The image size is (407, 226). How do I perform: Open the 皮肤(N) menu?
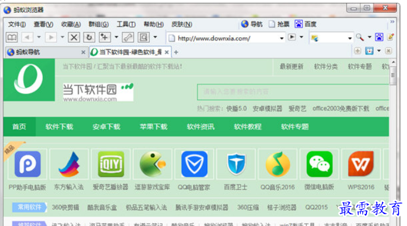(182, 24)
